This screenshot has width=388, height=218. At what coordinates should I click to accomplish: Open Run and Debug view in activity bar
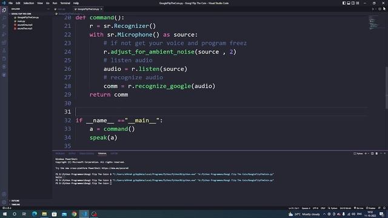coord(4,35)
